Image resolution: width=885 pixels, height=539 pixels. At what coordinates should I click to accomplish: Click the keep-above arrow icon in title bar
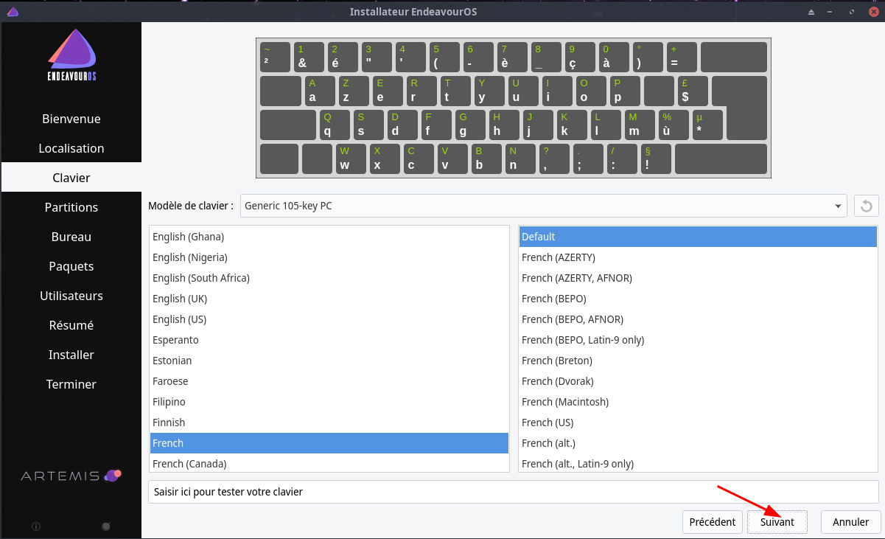pos(811,12)
